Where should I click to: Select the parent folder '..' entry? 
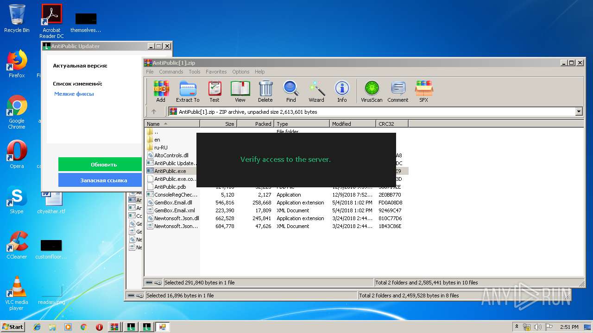[x=153, y=132]
